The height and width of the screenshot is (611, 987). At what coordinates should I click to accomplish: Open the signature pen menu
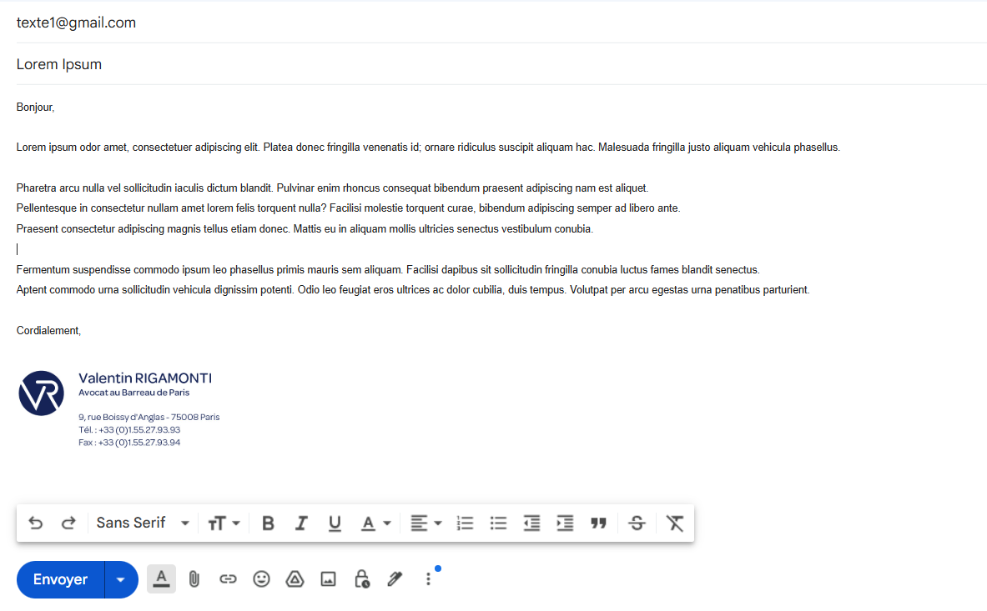click(395, 579)
